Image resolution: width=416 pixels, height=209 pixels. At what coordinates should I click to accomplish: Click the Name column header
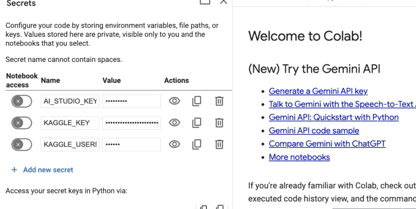(50, 80)
